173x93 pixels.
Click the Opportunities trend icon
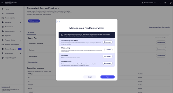point(3,13)
